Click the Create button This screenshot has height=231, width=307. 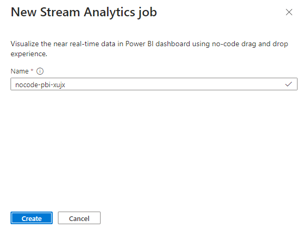32,218
